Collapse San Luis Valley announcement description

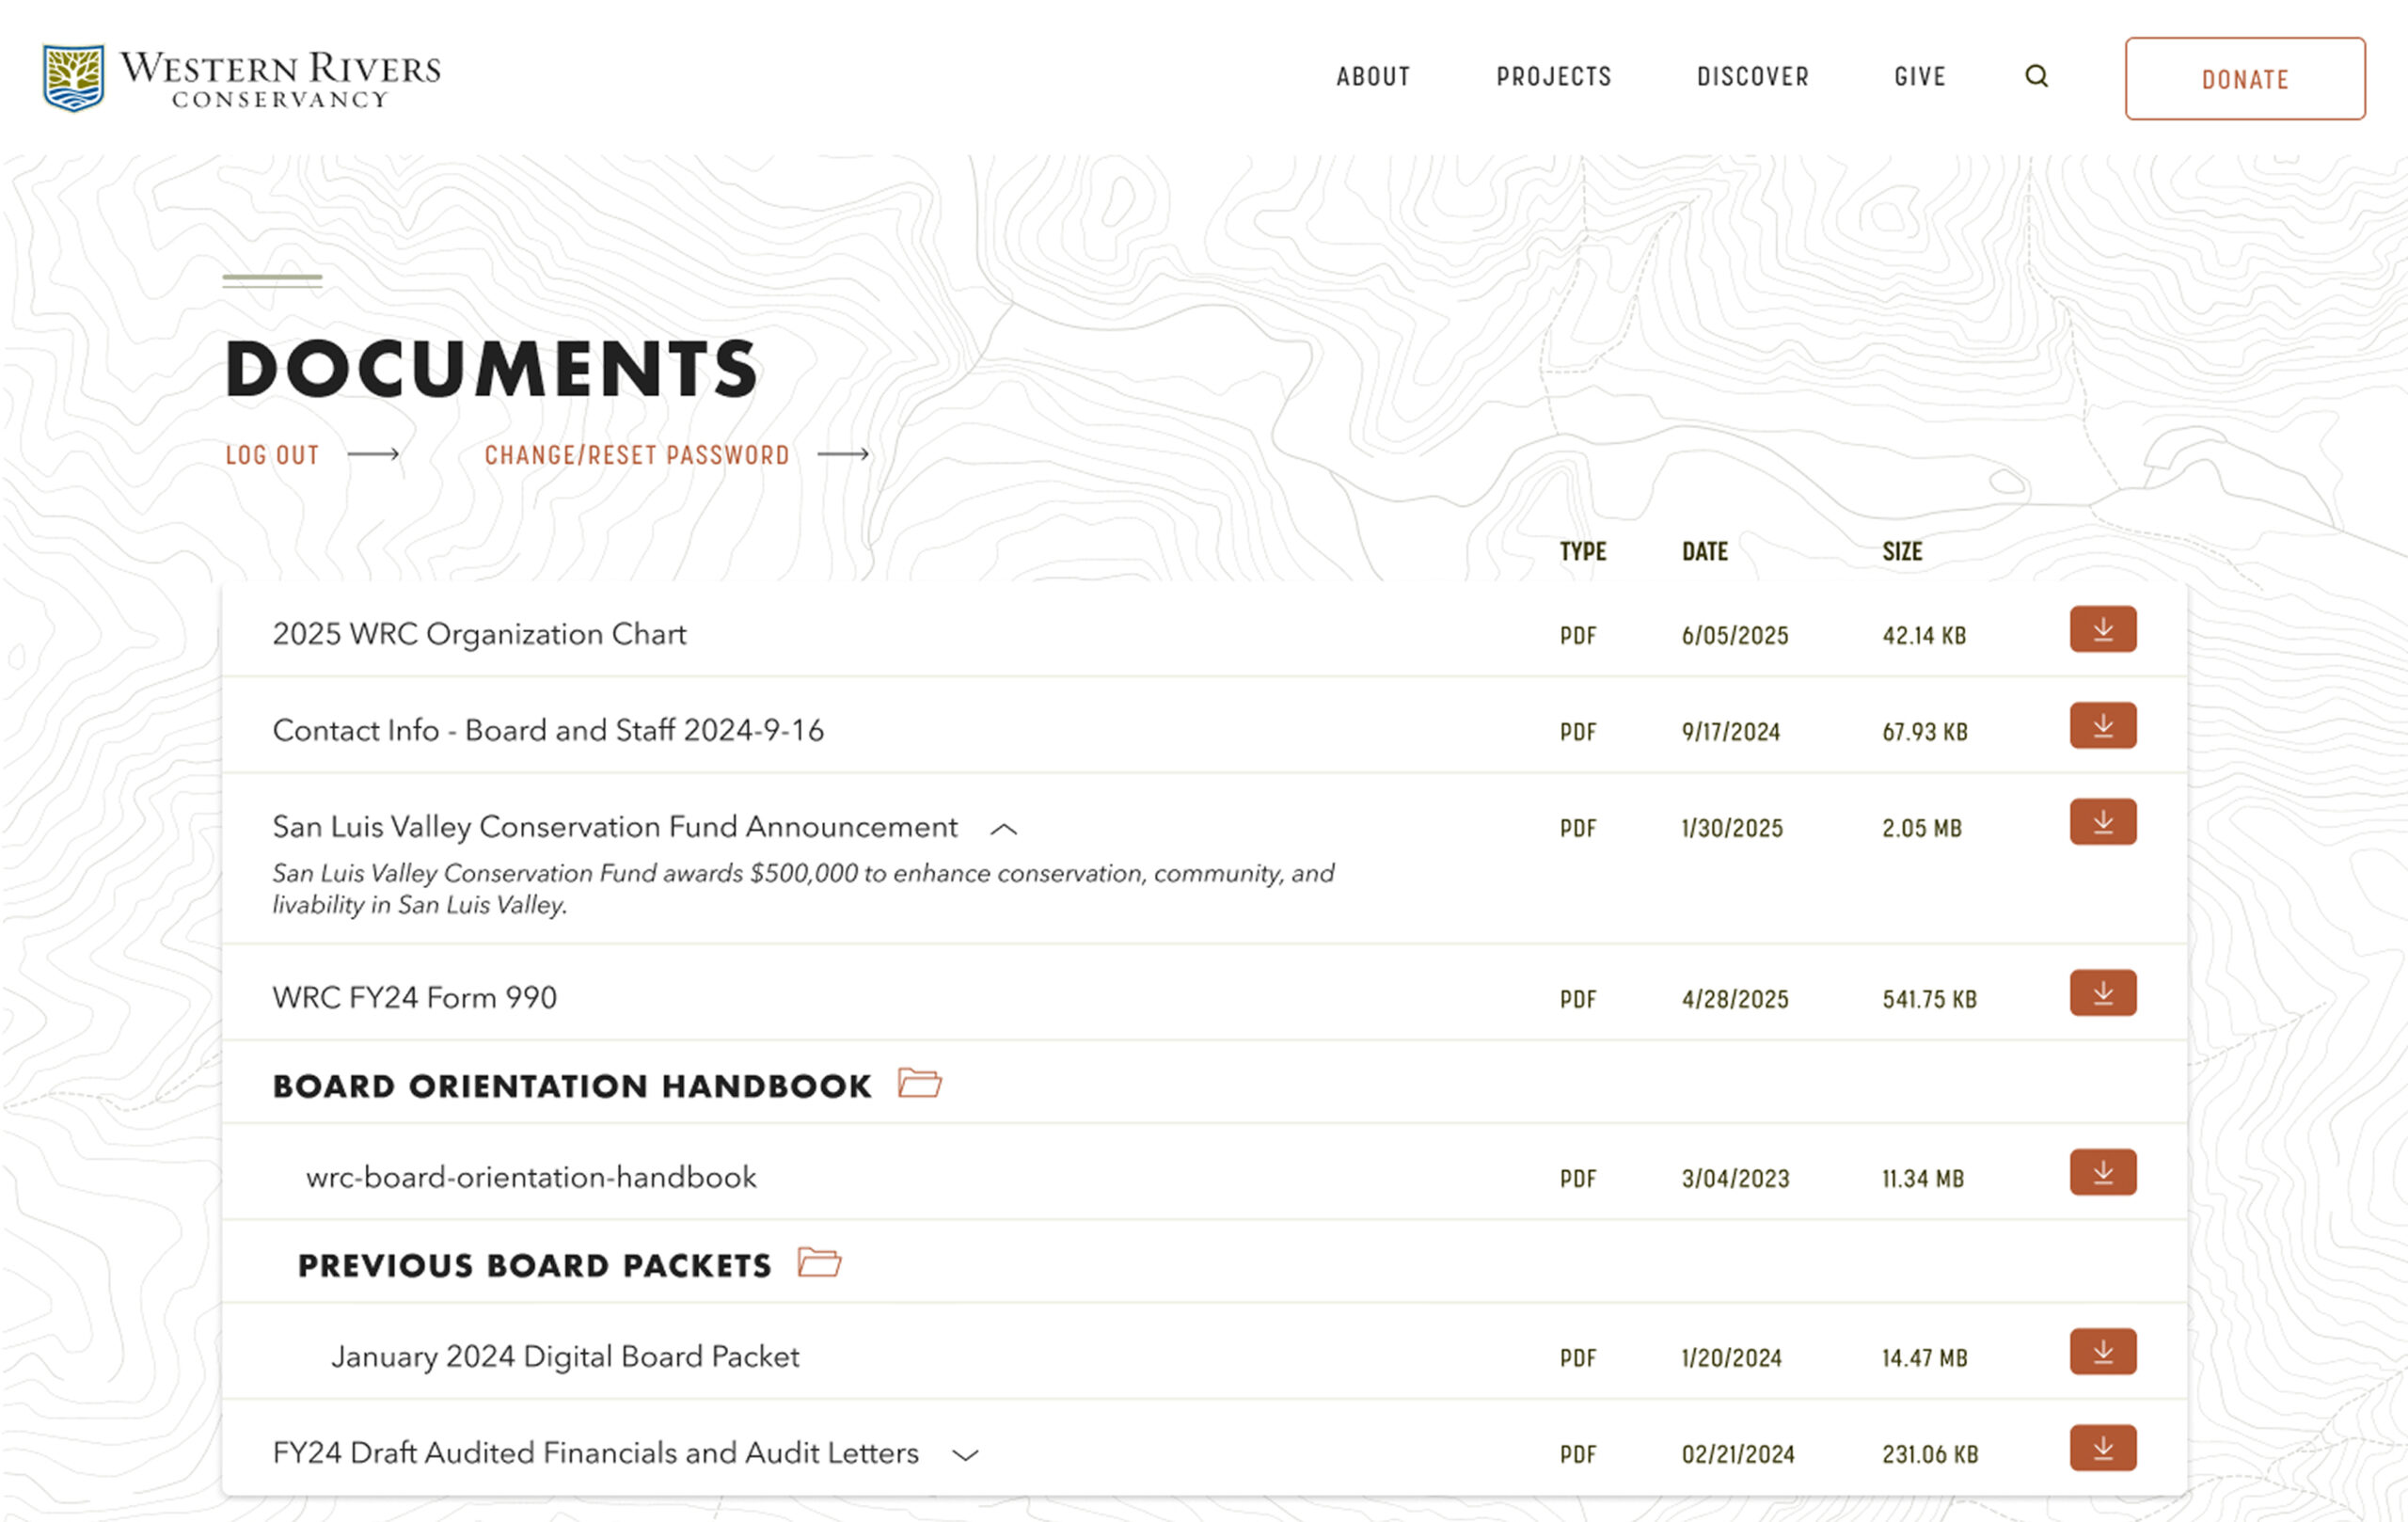(1003, 829)
